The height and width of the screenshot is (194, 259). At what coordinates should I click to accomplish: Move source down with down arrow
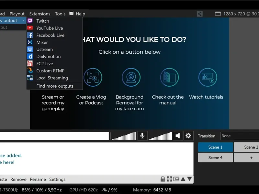[190, 179]
